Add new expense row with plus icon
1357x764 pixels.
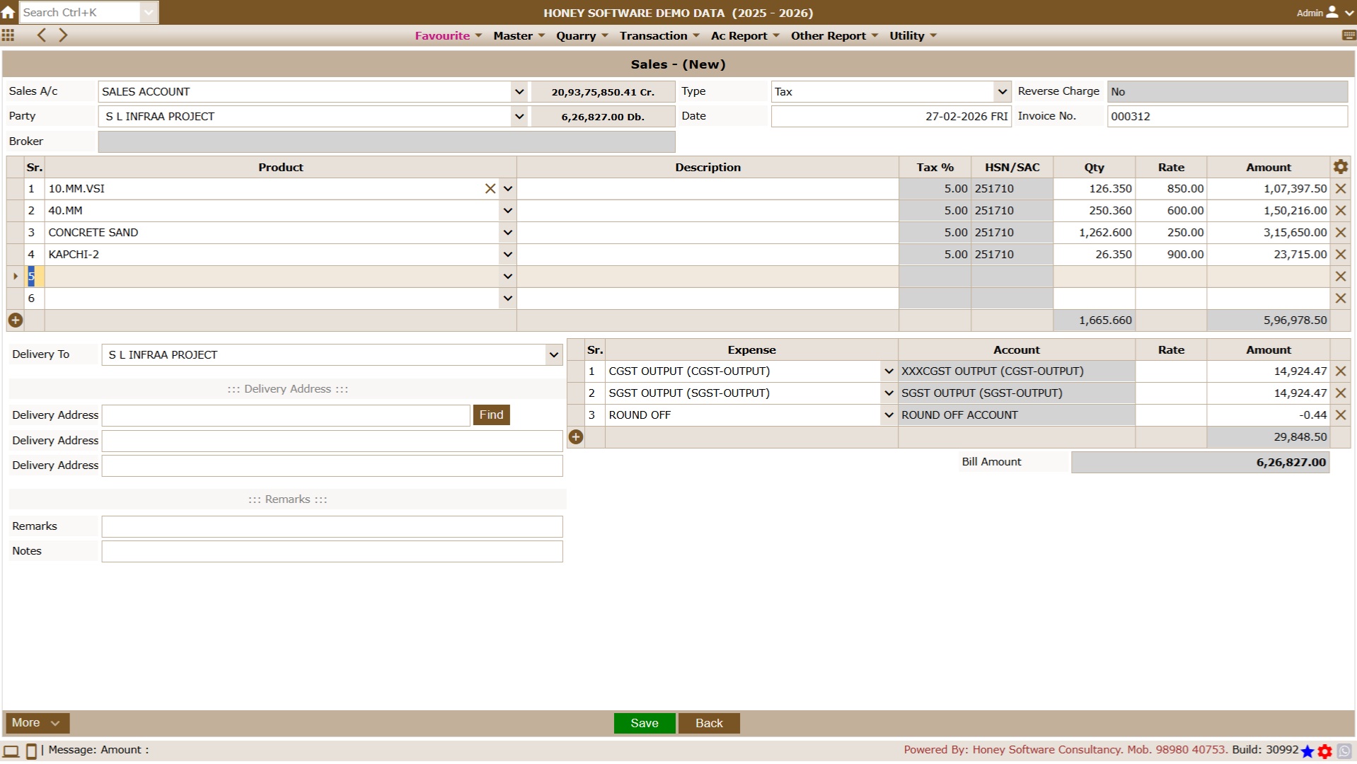click(576, 437)
